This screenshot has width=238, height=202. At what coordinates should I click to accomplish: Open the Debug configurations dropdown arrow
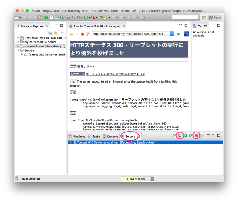point(82,18)
